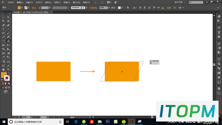Image resolution: width=222 pixels, height=125 pixels.
Task: Open the stroke color dropdown arrow
Action: 29,8
